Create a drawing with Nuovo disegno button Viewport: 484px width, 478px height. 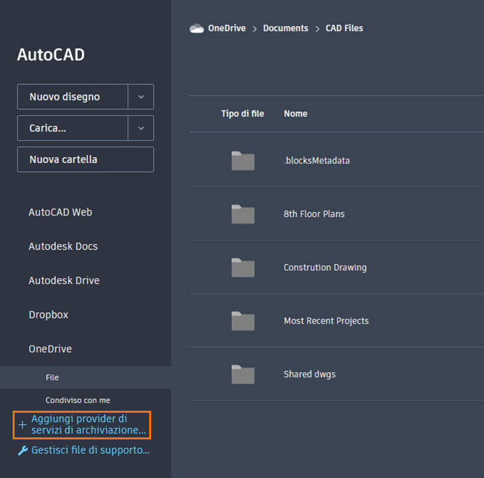(73, 97)
